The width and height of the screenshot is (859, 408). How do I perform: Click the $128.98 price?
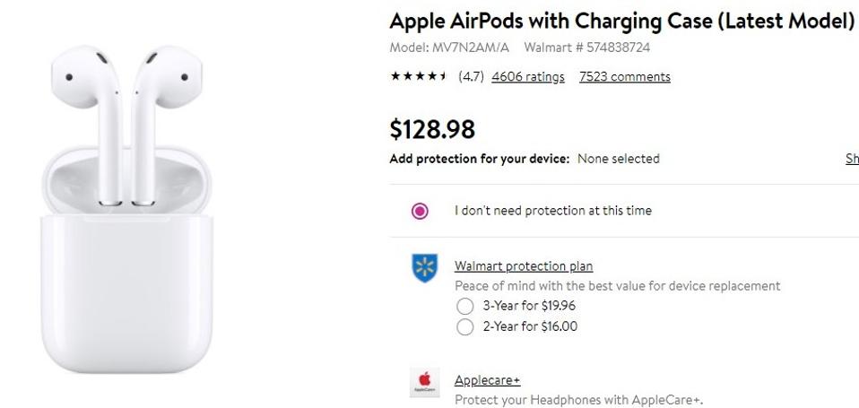(432, 130)
